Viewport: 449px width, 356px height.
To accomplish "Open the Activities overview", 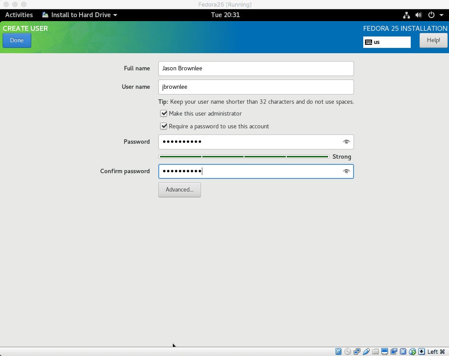I will [x=19, y=15].
